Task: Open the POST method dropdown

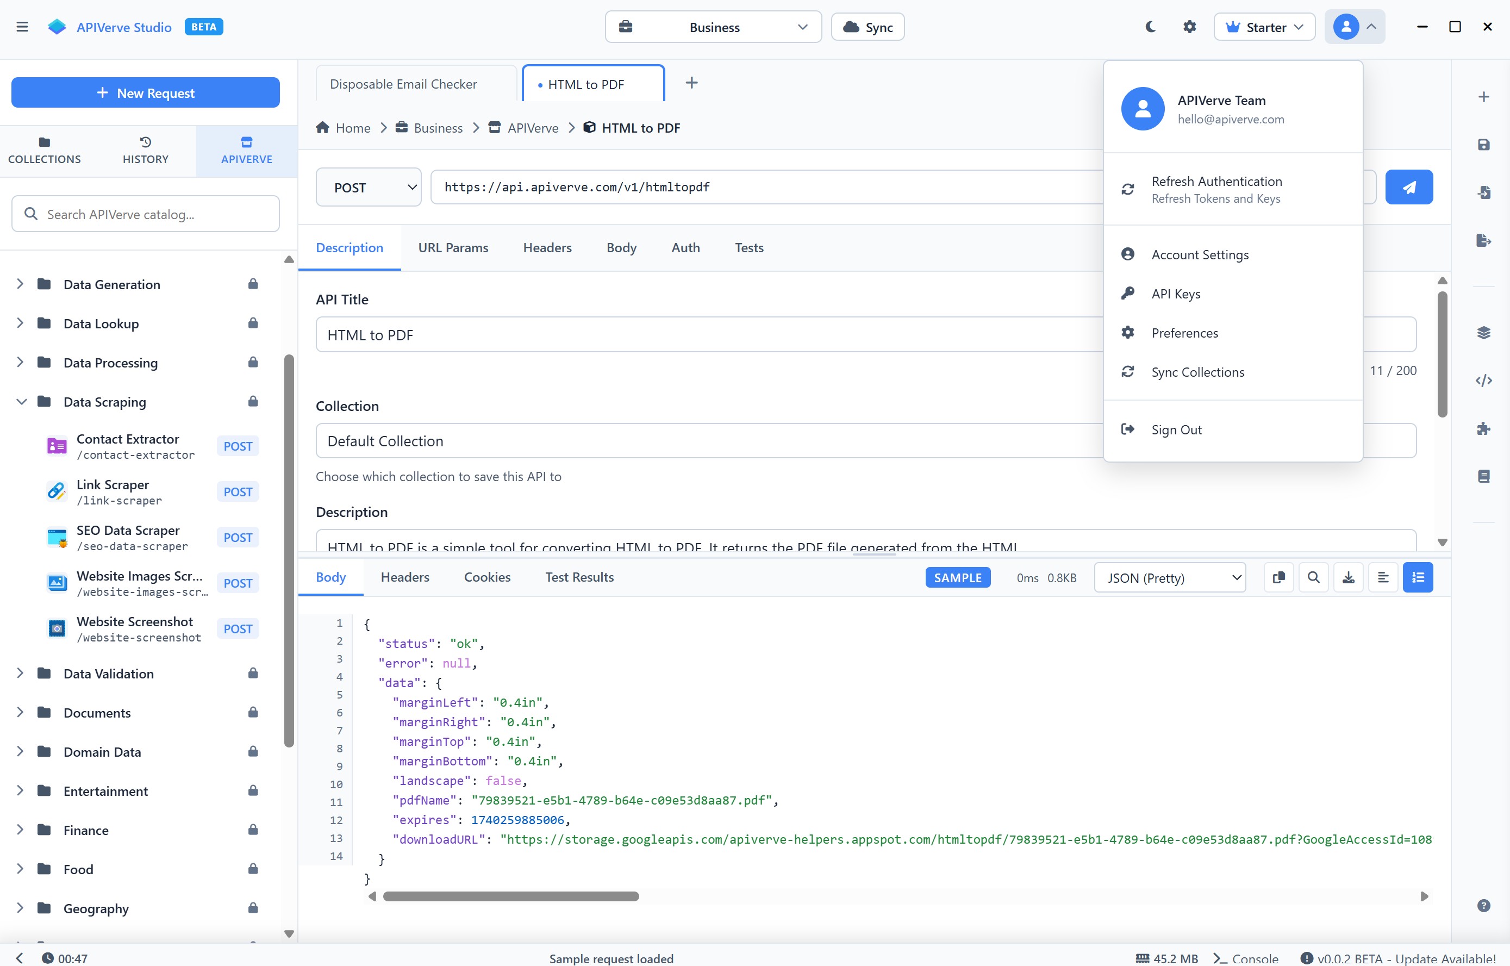Action: [x=368, y=187]
